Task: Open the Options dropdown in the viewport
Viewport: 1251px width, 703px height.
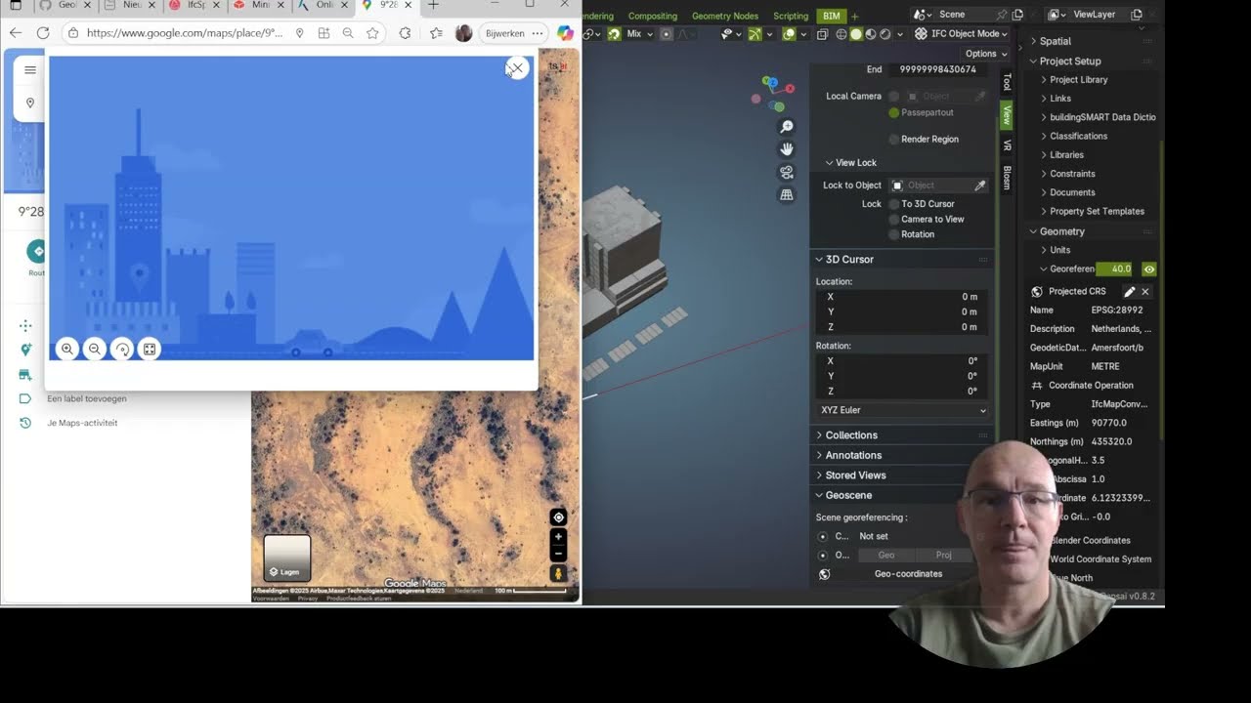Action: tap(985, 54)
